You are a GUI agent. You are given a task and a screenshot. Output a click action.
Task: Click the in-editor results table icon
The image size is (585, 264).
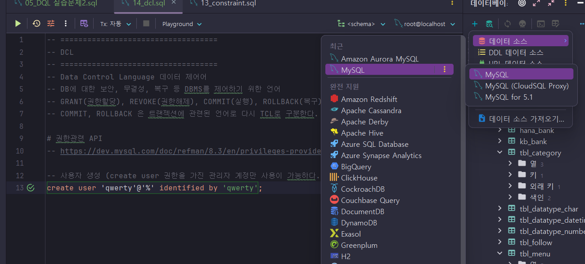point(84,23)
